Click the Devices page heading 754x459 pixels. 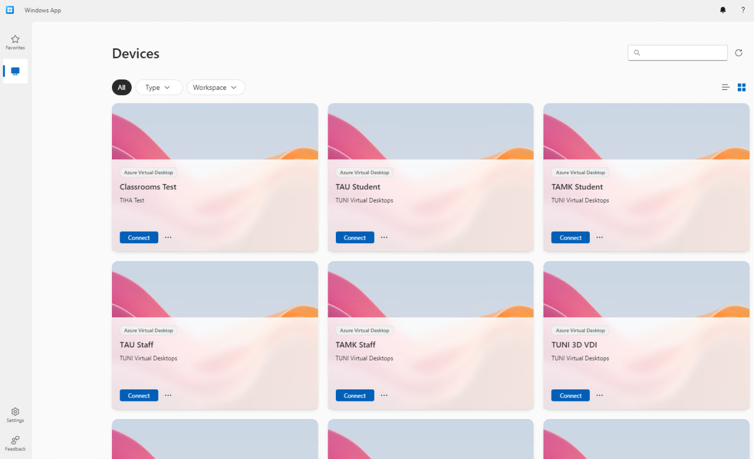(x=136, y=53)
